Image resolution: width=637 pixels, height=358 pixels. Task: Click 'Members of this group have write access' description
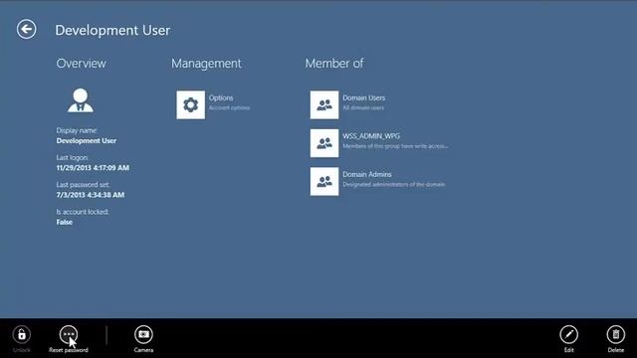[x=395, y=146]
